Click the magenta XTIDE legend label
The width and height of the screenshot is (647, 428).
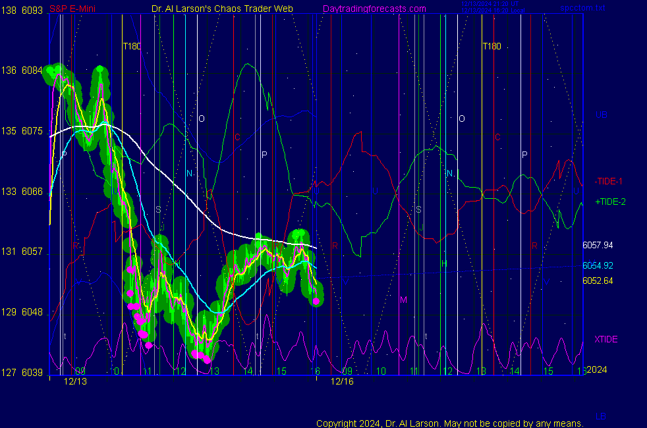tap(605, 339)
